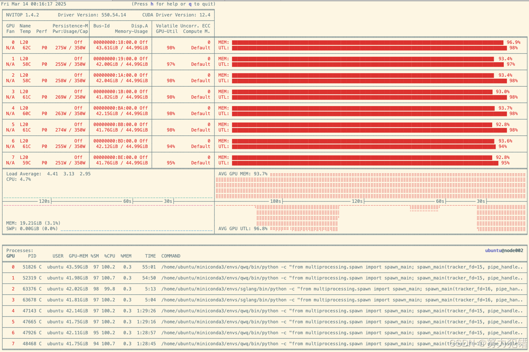Select process row with PID 47926

(x=264, y=333)
